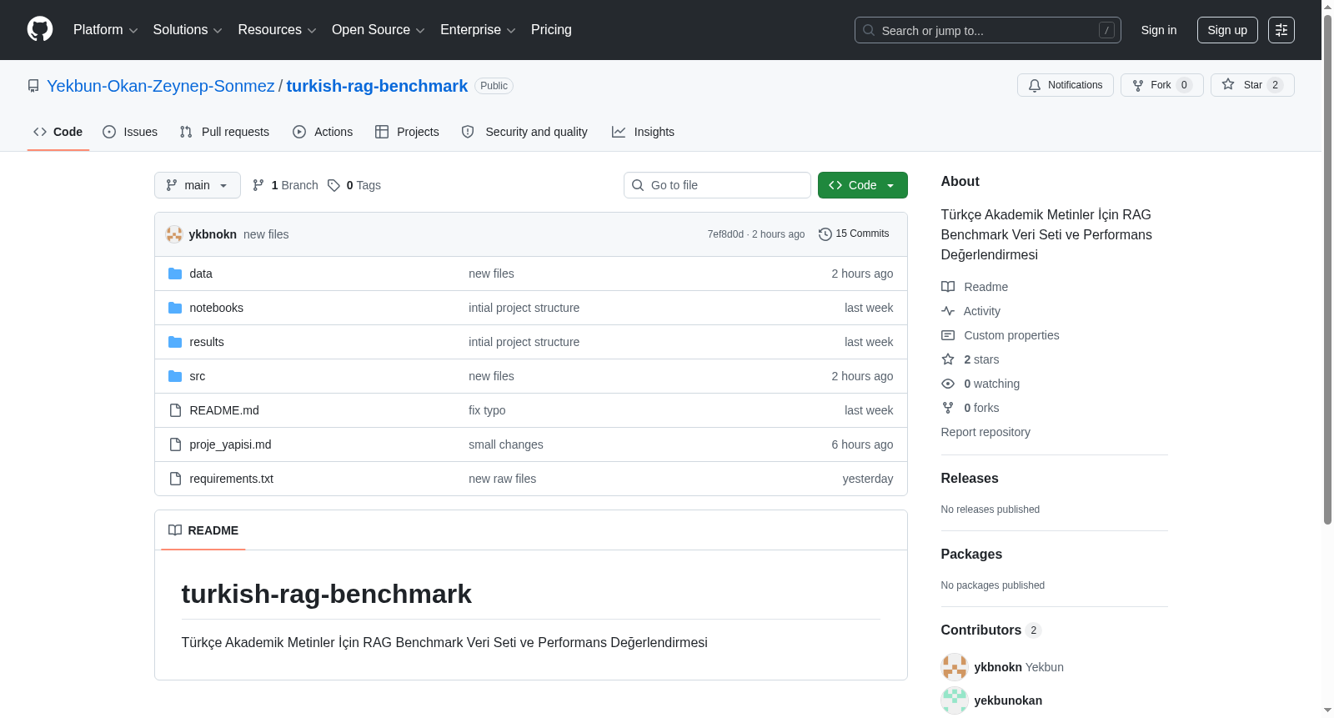Click the Activity pulse icon in About
Screen dimensions: 1334x718
pos(948,311)
